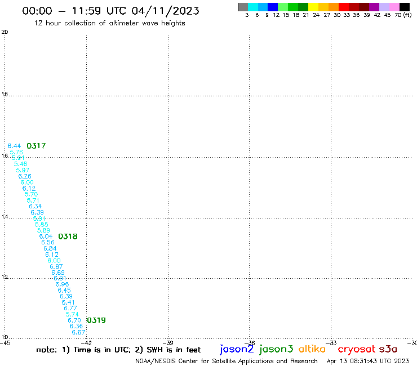Select the black swatch at the legend's end
The height and width of the screenshot is (366, 417).
[x=405, y=7]
